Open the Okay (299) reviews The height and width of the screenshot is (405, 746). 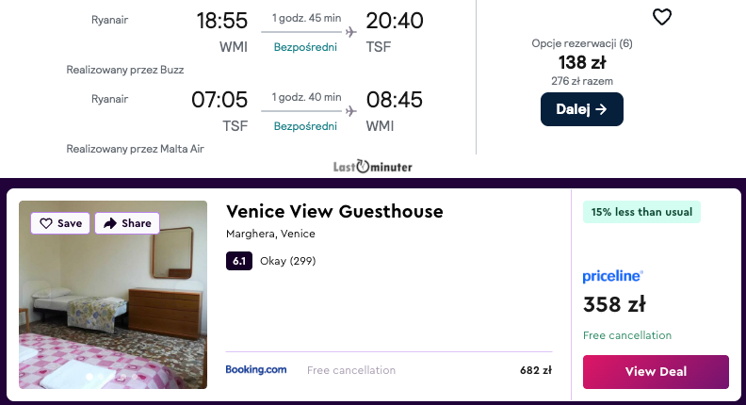[x=287, y=261]
